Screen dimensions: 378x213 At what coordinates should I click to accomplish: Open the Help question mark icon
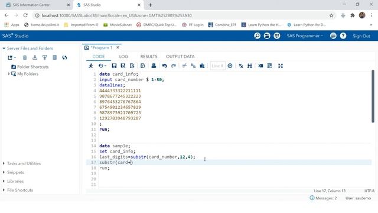[x=343, y=35]
